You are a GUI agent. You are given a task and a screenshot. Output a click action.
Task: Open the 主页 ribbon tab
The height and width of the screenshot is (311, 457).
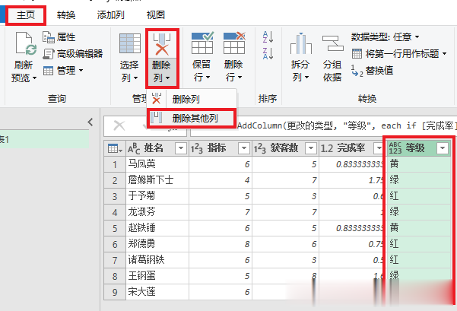tap(26, 15)
